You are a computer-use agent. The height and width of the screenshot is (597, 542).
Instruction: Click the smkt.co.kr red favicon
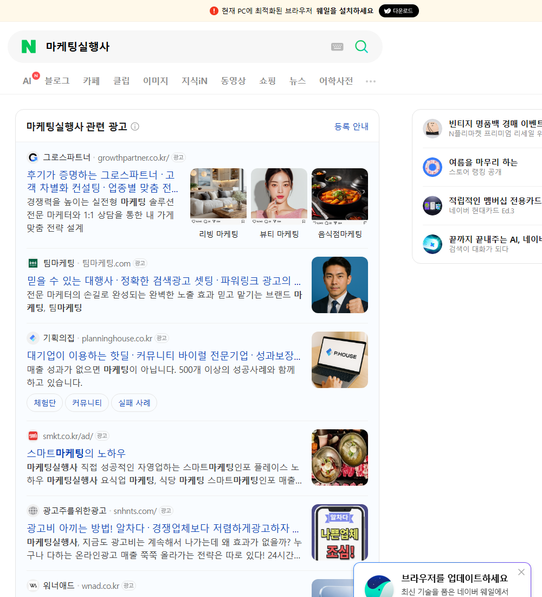(33, 436)
